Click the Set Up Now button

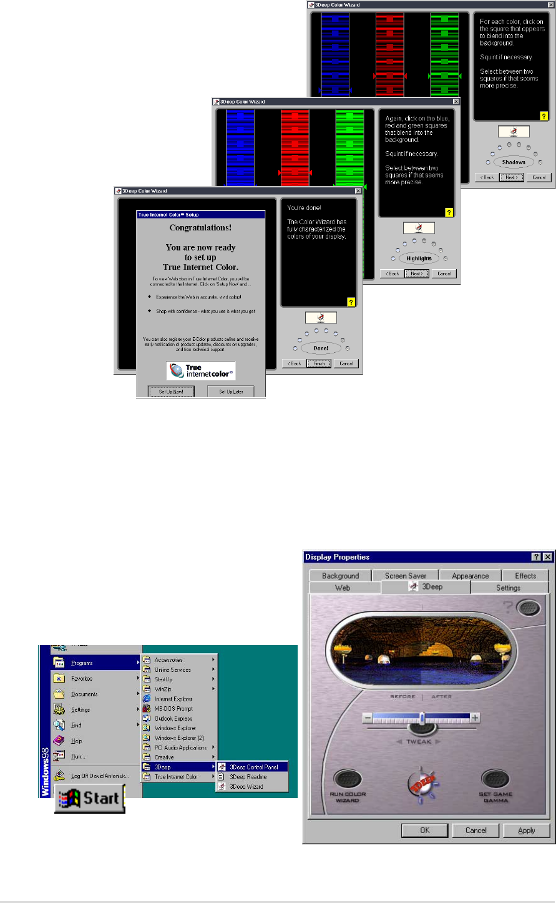[171, 392]
